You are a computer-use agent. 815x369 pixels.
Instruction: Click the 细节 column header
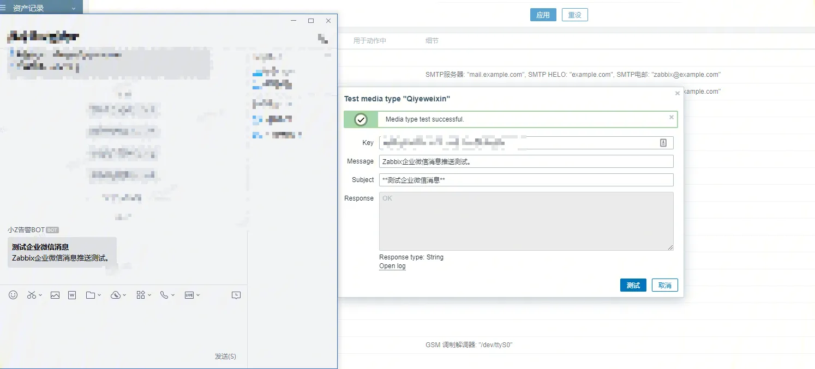(x=432, y=41)
